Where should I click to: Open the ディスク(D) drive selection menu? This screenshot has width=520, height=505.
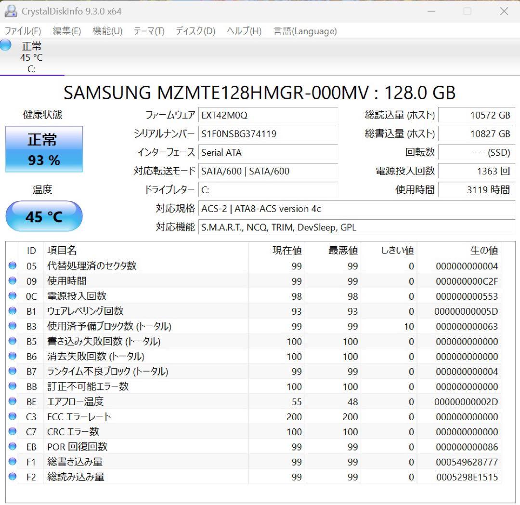click(x=195, y=31)
